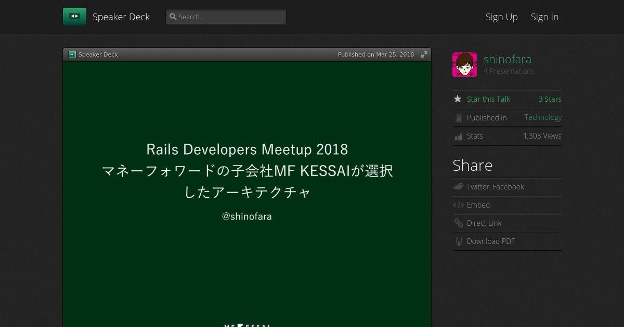
Task: Click the Share heading
Action: [473, 165]
